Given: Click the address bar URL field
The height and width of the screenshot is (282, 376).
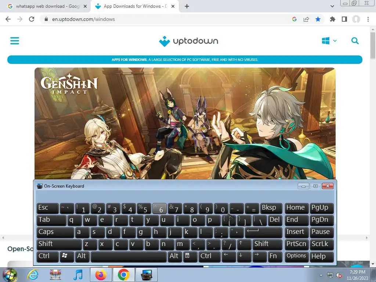Looking at the screenshot, I should 166,19.
